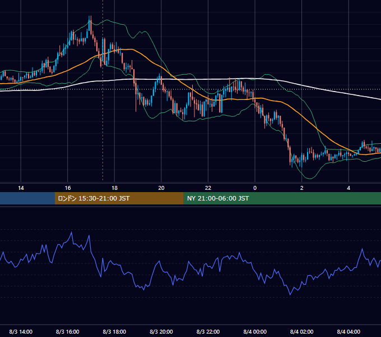This screenshot has width=381, height=337.
Task: Click the 8/3 20:00 label on indicator axis
Action: (161, 331)
